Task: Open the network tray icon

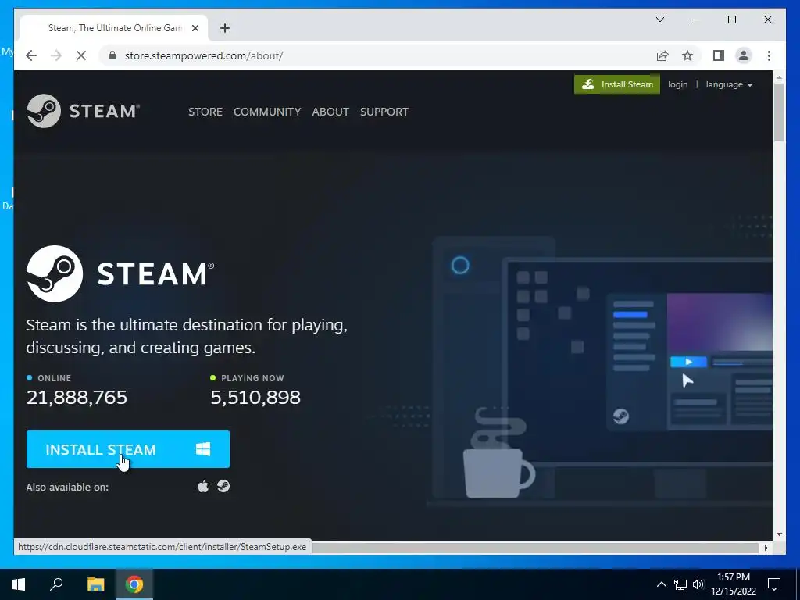Action: point(680,584)
